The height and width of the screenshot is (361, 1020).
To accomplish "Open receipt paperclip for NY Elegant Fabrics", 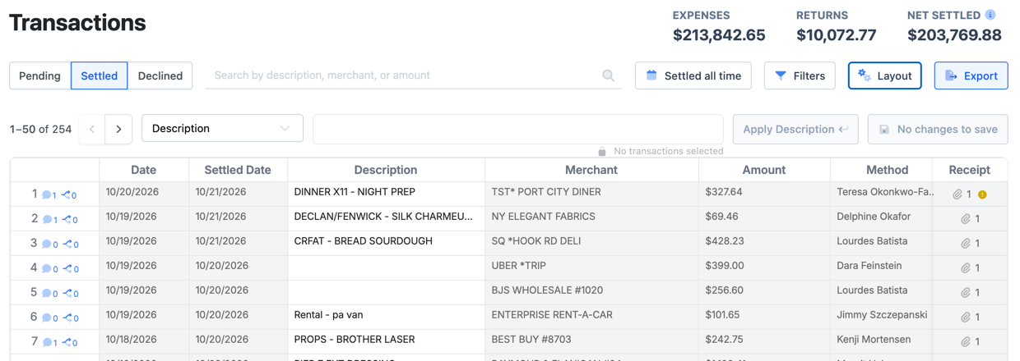I will coord(966,219).
